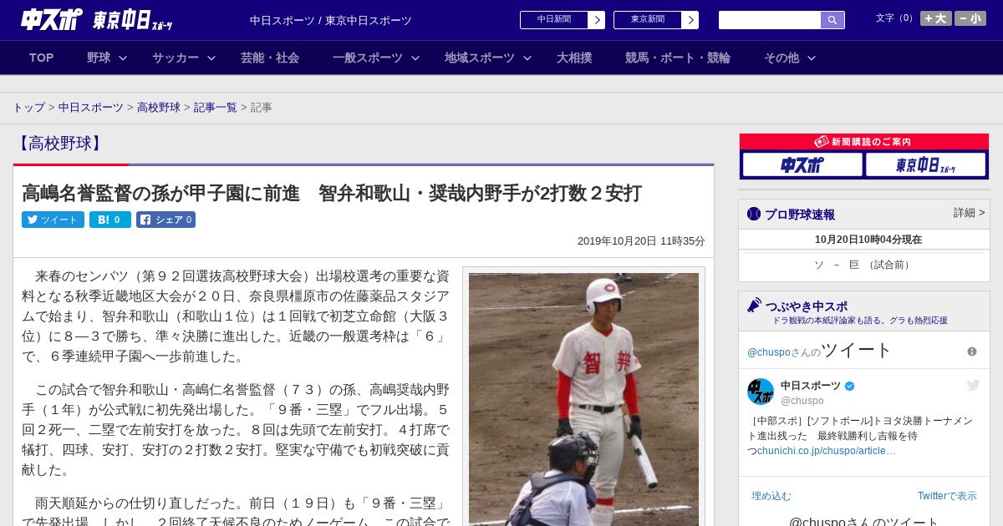
Task: Click the 東京中日 subscription banner button
Action: click(925, 165)
